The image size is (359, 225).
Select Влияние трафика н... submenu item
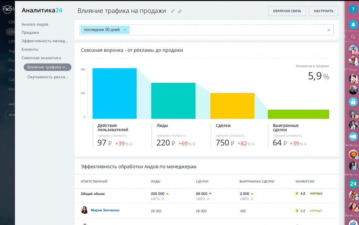coord(47,67)
